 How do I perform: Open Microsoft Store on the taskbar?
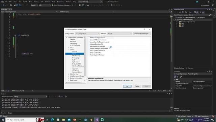coord(58,120)
